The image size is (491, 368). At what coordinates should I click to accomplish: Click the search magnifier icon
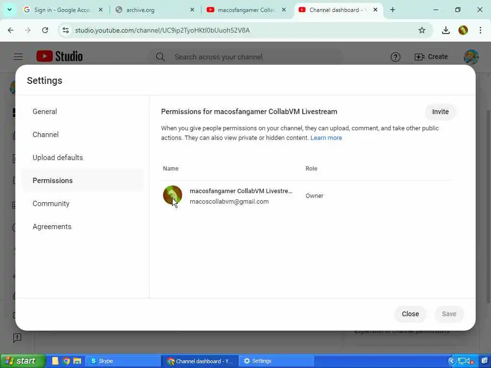160,57
